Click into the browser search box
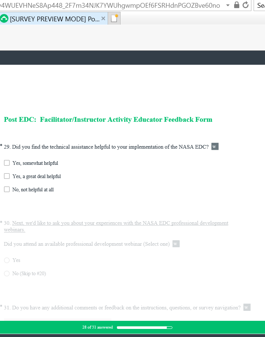The height and width of the screenshot is (337, 265). point(259,6)
